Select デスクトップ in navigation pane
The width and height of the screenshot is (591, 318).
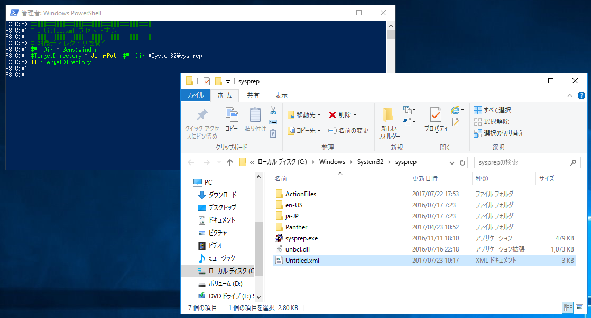(217, 207)
